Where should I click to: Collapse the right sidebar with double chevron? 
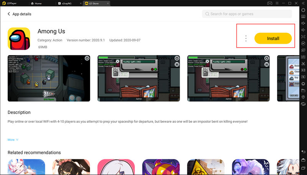coord(303,3)
